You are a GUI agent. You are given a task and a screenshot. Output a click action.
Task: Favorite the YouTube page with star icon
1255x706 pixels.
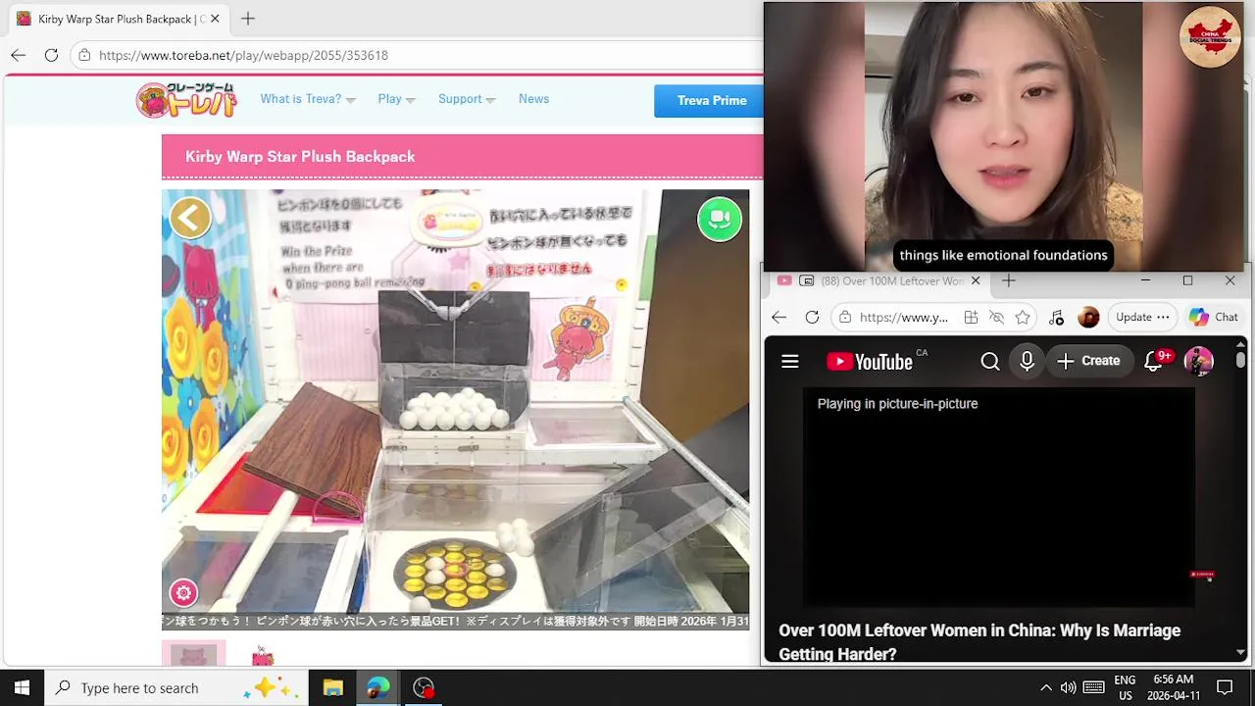click(1023, 317)
